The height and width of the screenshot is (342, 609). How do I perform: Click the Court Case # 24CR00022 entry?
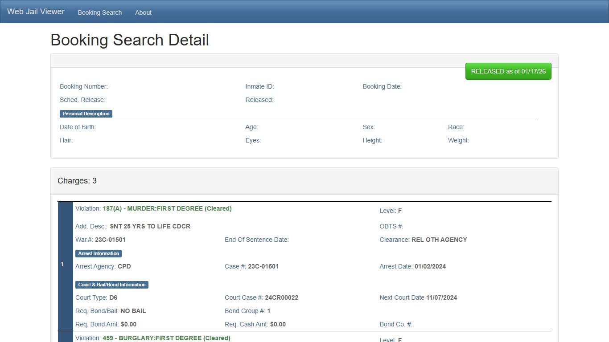pos(262,297)
